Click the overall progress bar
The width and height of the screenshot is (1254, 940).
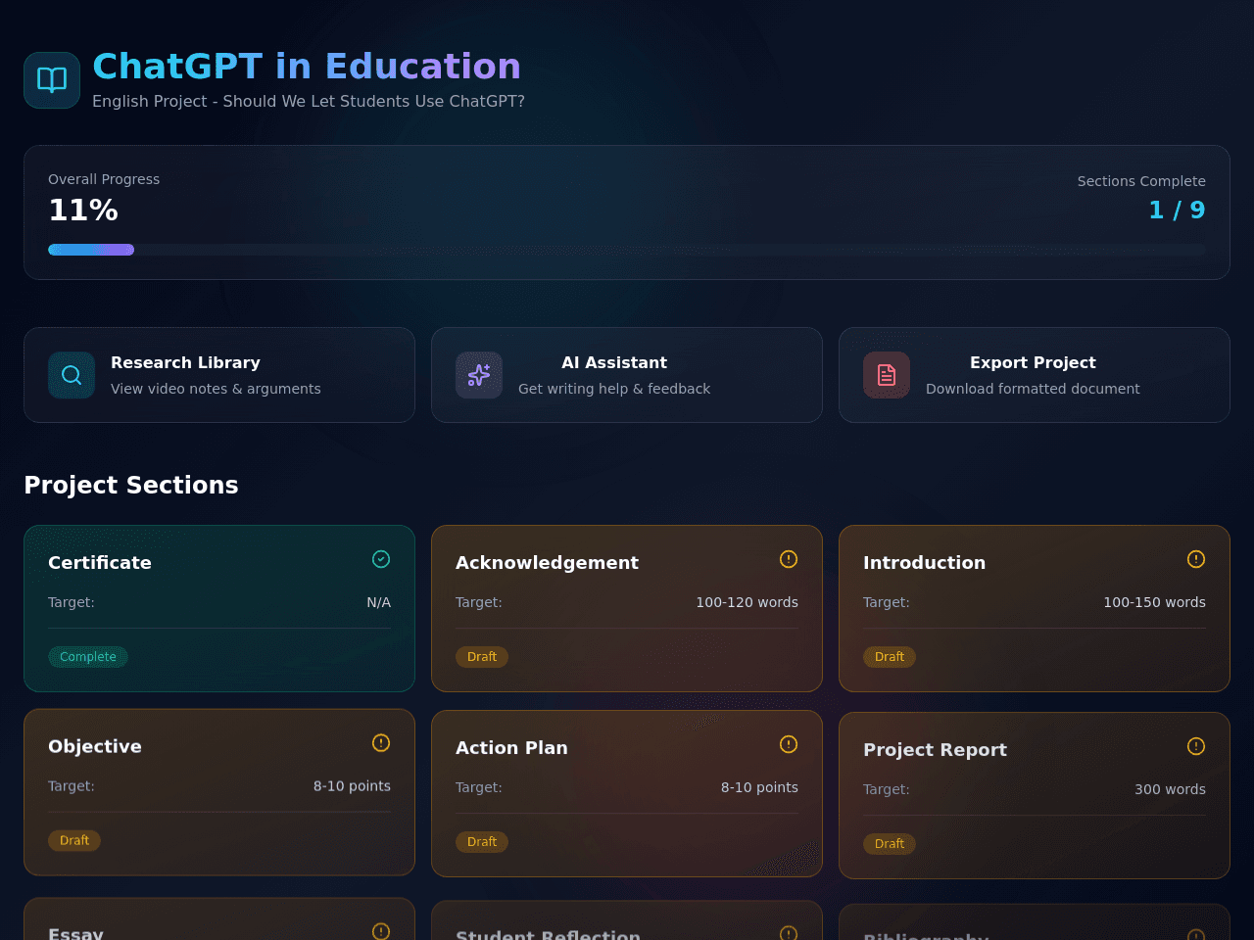pos(627,250)
